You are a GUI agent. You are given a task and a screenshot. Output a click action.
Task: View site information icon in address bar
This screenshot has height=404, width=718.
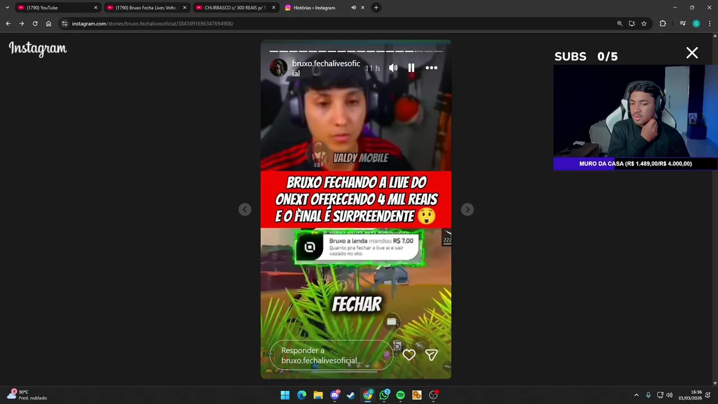click(65, 24)
